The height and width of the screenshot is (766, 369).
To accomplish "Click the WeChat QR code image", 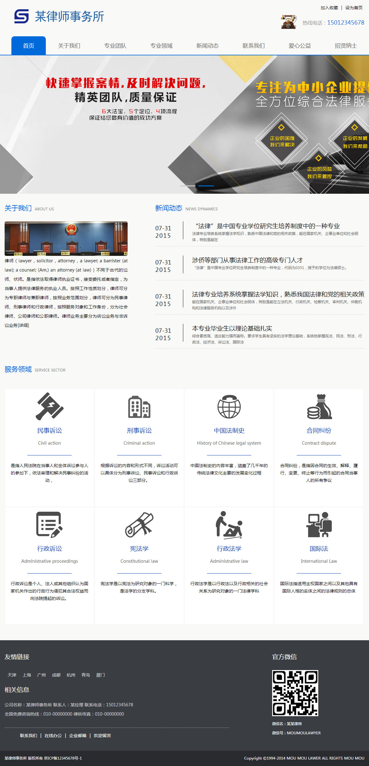I will pyautogui.click(x=295, y=693).
